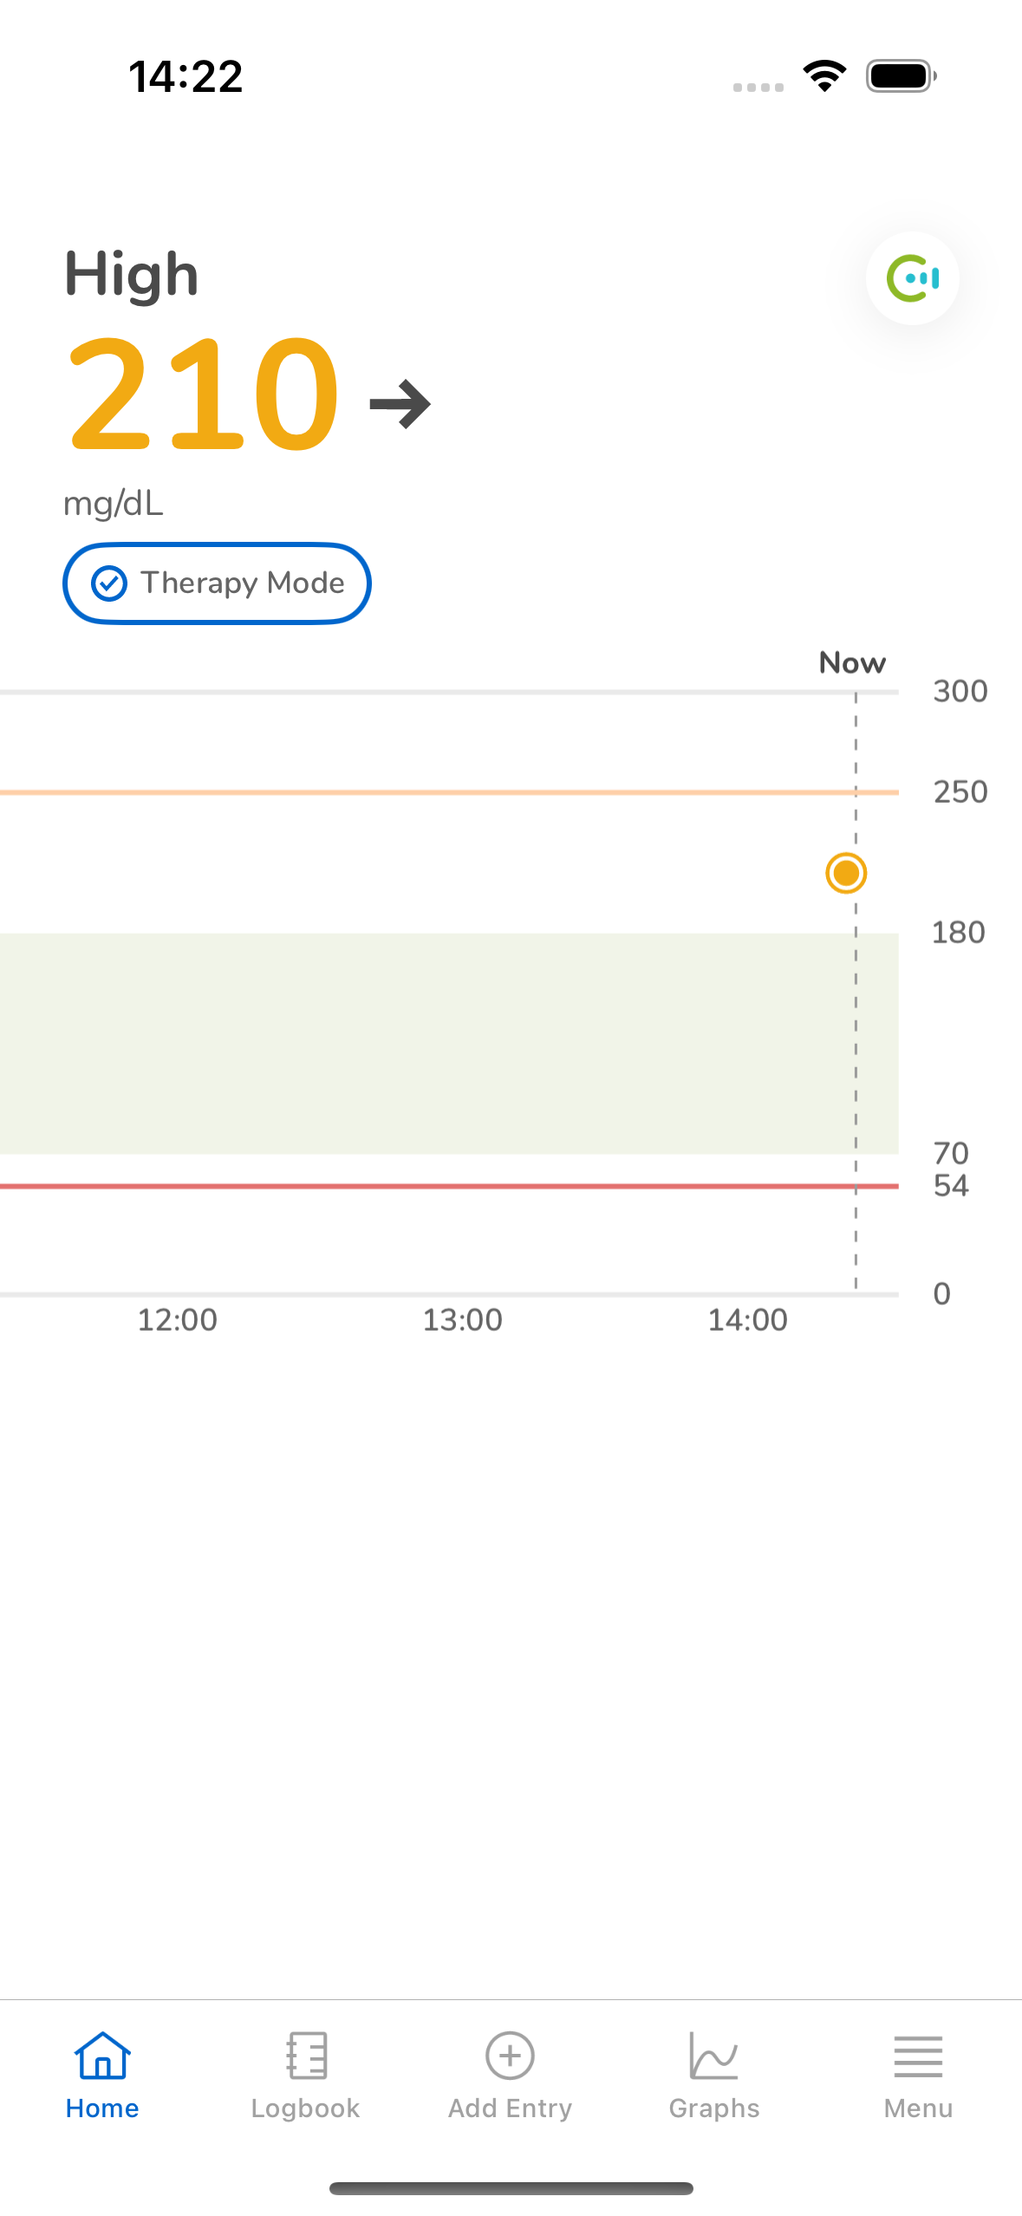Tap the steady trend arrow
This screenshot has width=1022, height=2216.
pos(400,404)
